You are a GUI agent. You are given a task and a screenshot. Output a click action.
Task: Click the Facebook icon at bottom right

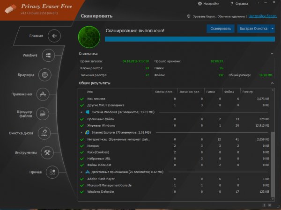pos(264,205)
